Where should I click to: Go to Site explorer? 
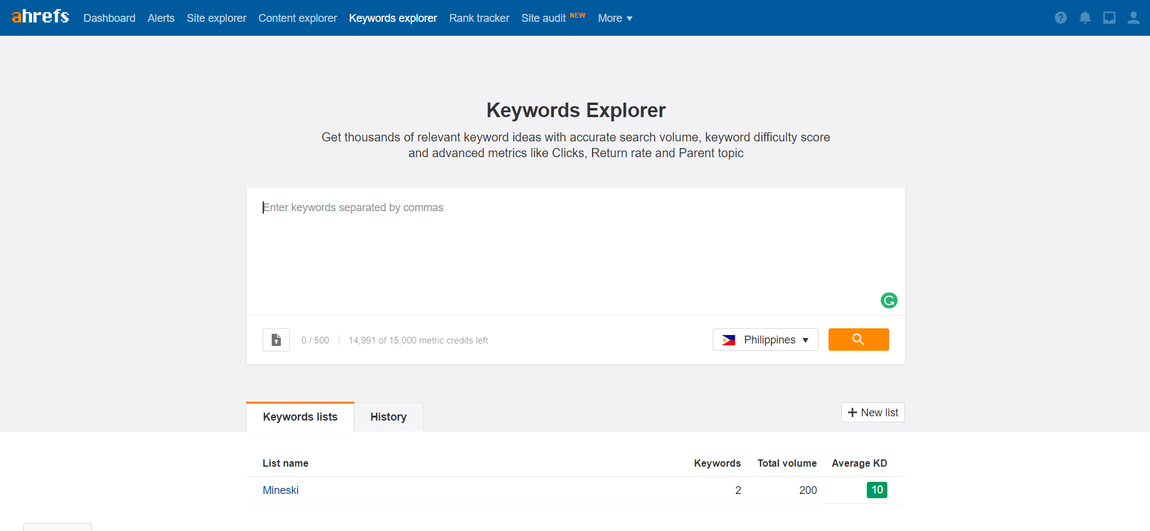coord(216,18)
